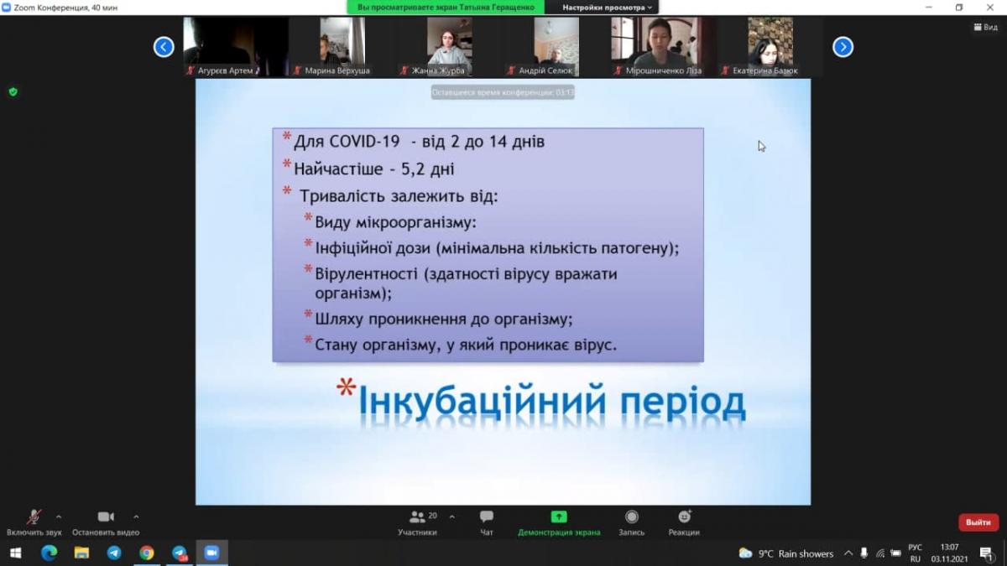
Task: Open Windows notification center icon
Action: tap(987, 553)
